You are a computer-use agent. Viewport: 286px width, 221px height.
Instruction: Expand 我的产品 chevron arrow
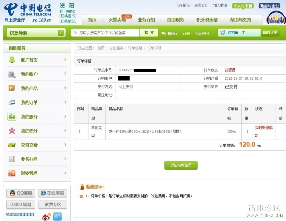point(65,88)
